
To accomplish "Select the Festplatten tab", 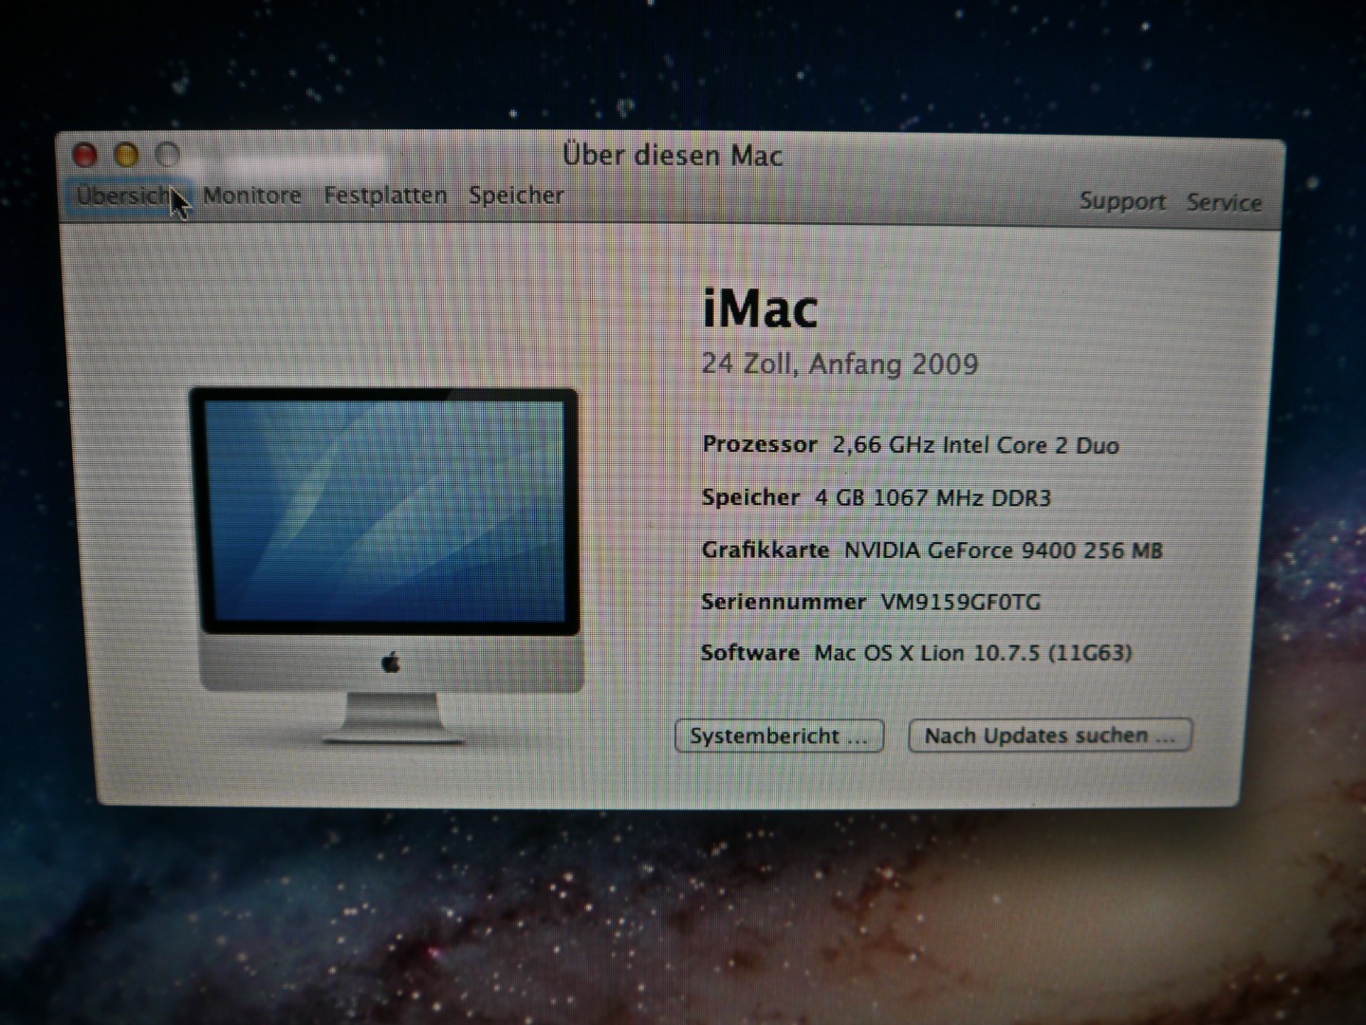I will pyautogui.click(x=385, y=196).
